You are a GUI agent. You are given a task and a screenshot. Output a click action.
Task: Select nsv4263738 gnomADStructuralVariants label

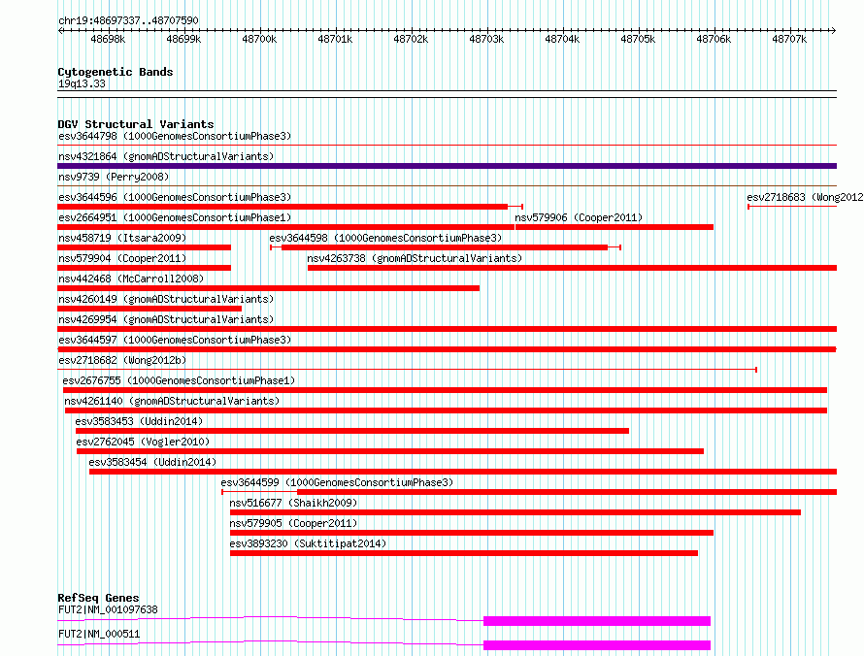pos(415,258)
